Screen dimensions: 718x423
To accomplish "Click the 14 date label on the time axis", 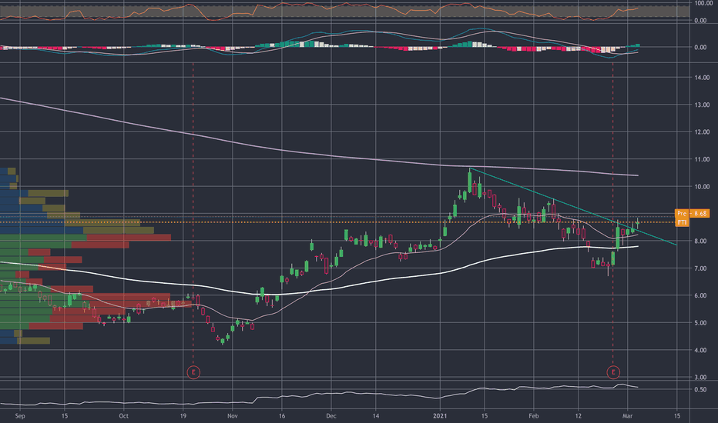I will 375,416.
